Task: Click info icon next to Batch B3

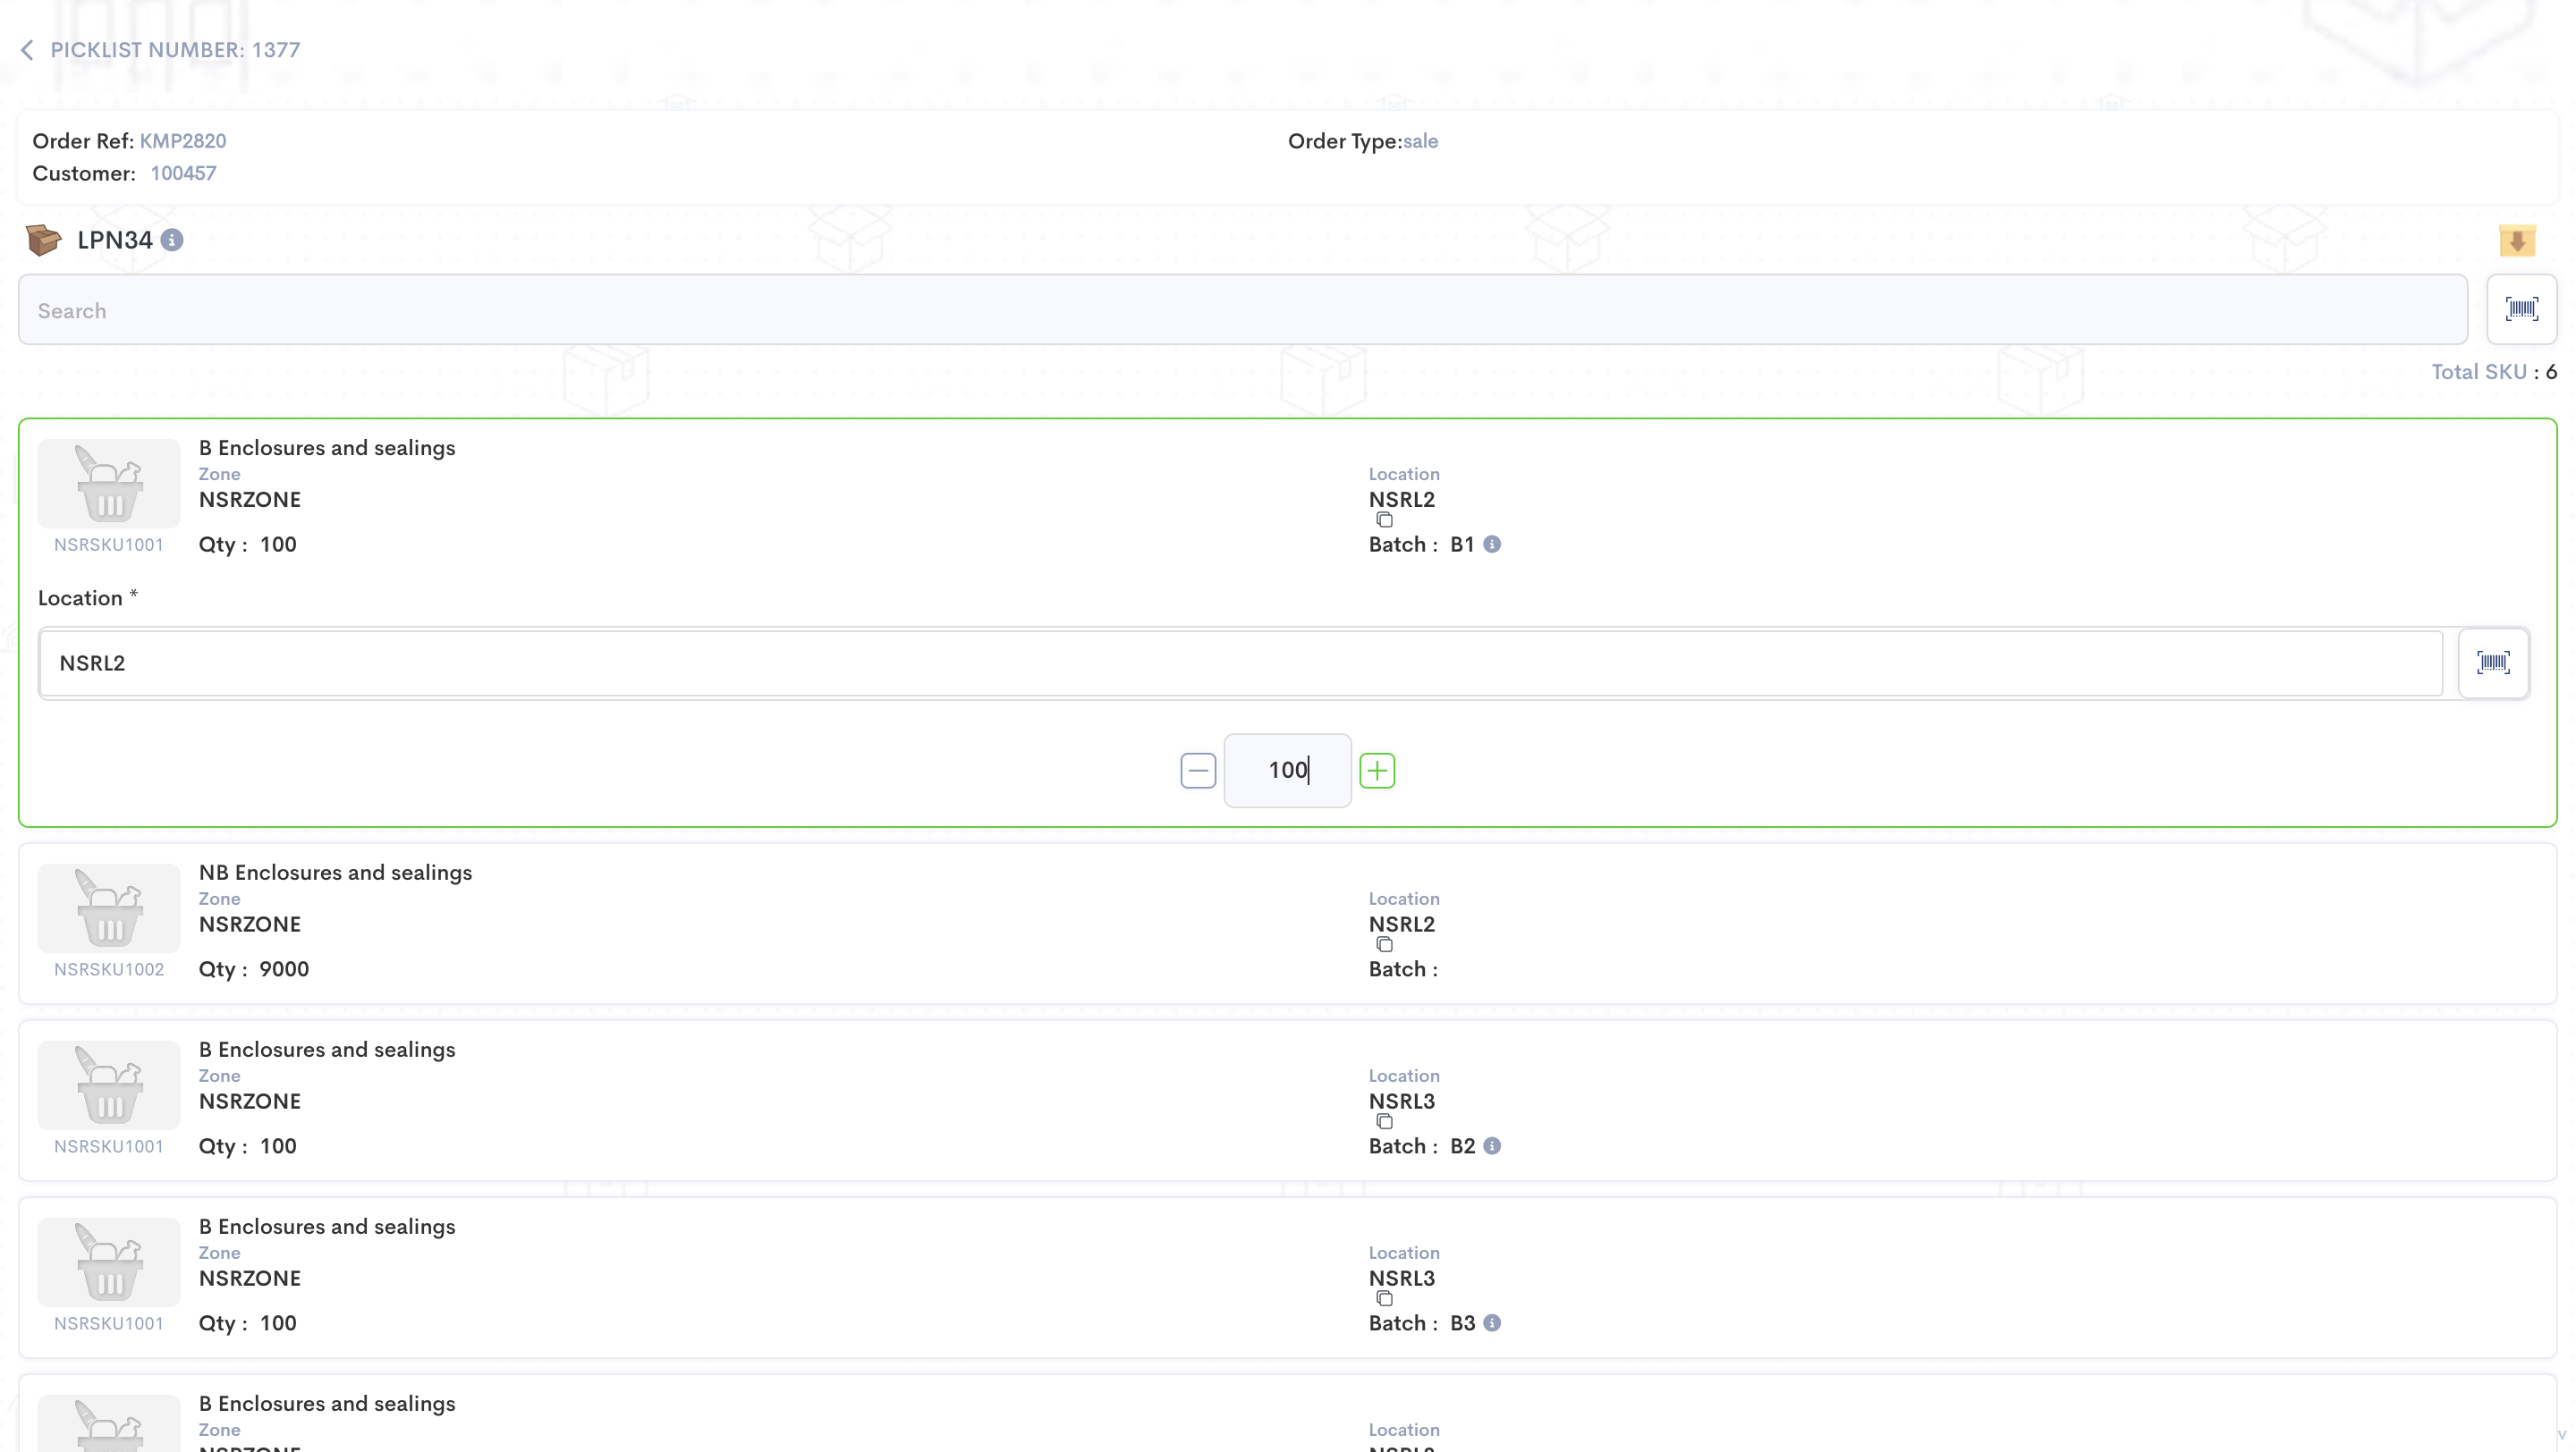Action: [x=1491, y=1323]
